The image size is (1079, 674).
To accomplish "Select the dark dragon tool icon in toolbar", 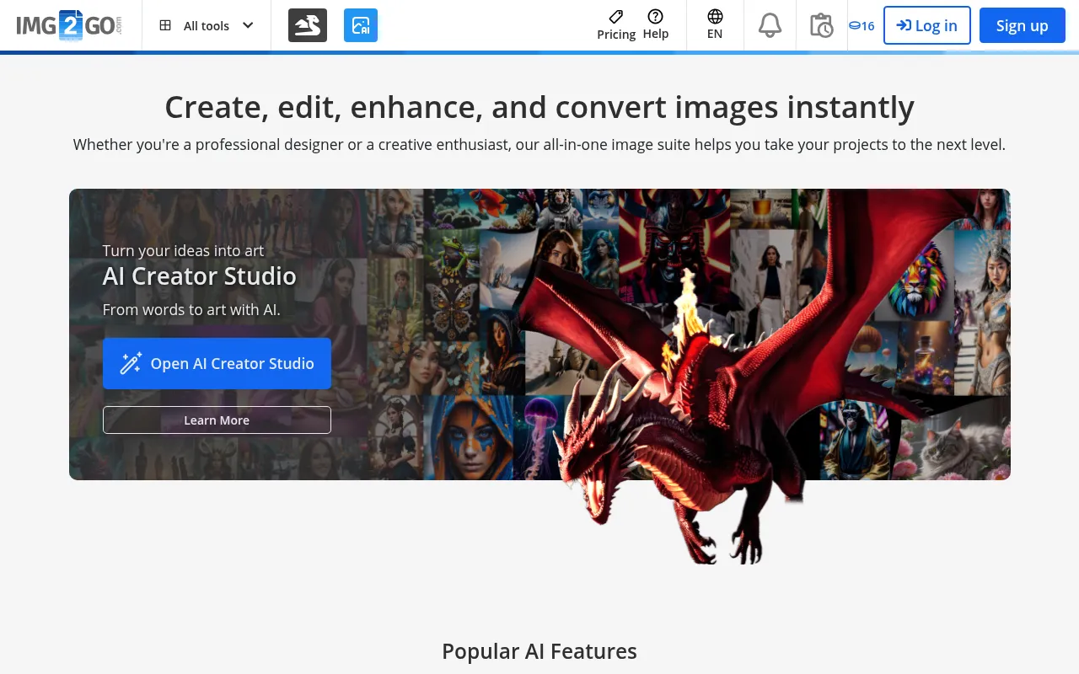I will 307,25.
